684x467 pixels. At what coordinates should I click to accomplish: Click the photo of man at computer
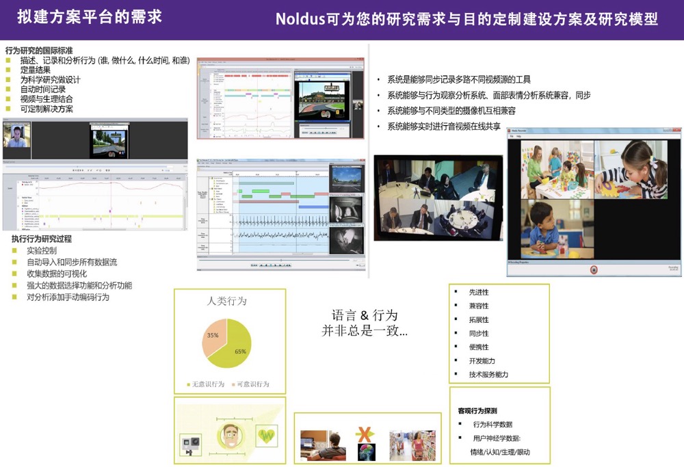point(324,446)
